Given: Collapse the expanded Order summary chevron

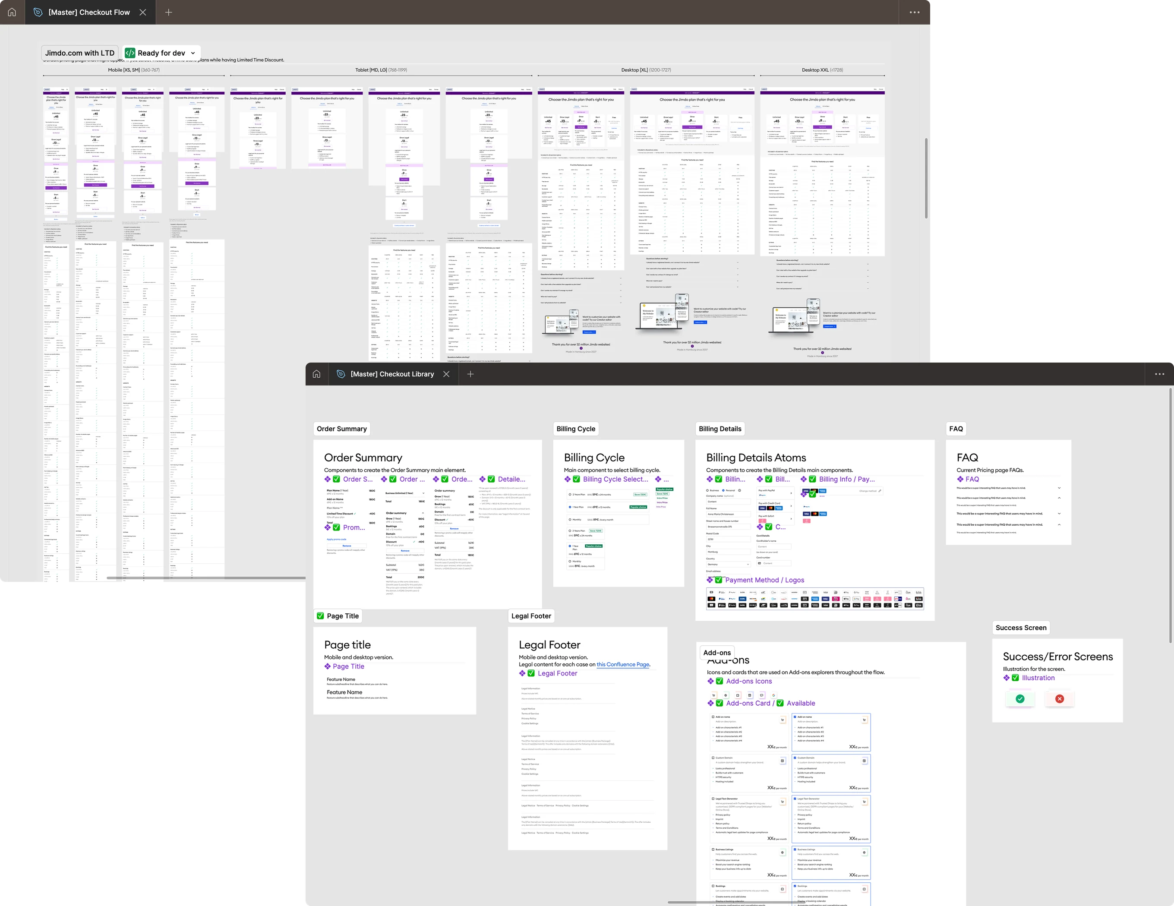Looking at the screenshot, I should click(x=423, y=513).
